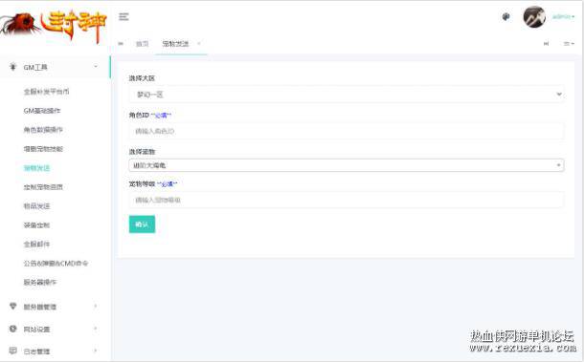The image size is (584, 362).
Task: Open the admin user dropdown
Action: (563, 17)
